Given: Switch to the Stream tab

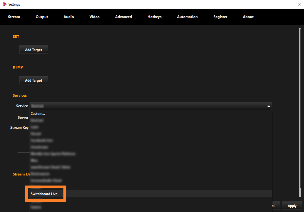Looking at the screenshot, I should (x=14, y=17).
